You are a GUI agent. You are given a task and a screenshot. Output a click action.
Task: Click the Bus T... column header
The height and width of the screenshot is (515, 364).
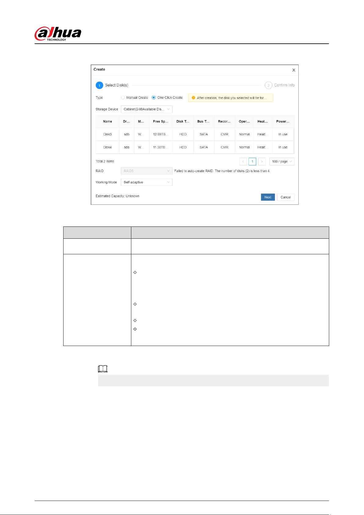(x=203, y=121)
